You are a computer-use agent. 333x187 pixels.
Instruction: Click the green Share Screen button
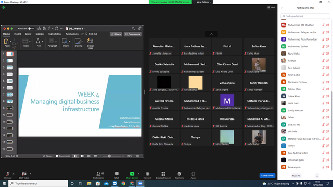(132, 175)
